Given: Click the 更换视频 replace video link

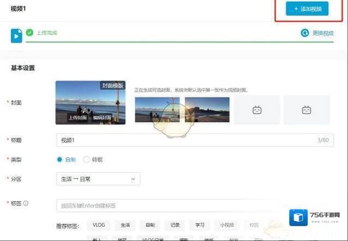Looking at the screenshot, I should (x=322, y=33).
